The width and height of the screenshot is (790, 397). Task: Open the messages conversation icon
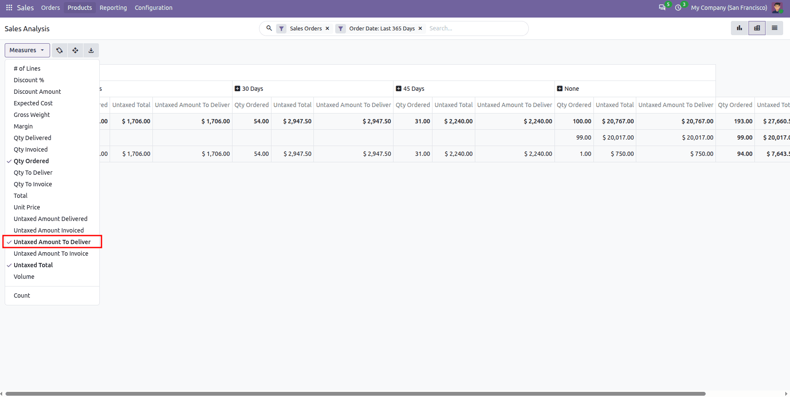click(662, 8)
